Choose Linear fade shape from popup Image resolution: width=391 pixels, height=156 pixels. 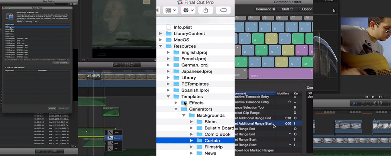pos(113,132)
